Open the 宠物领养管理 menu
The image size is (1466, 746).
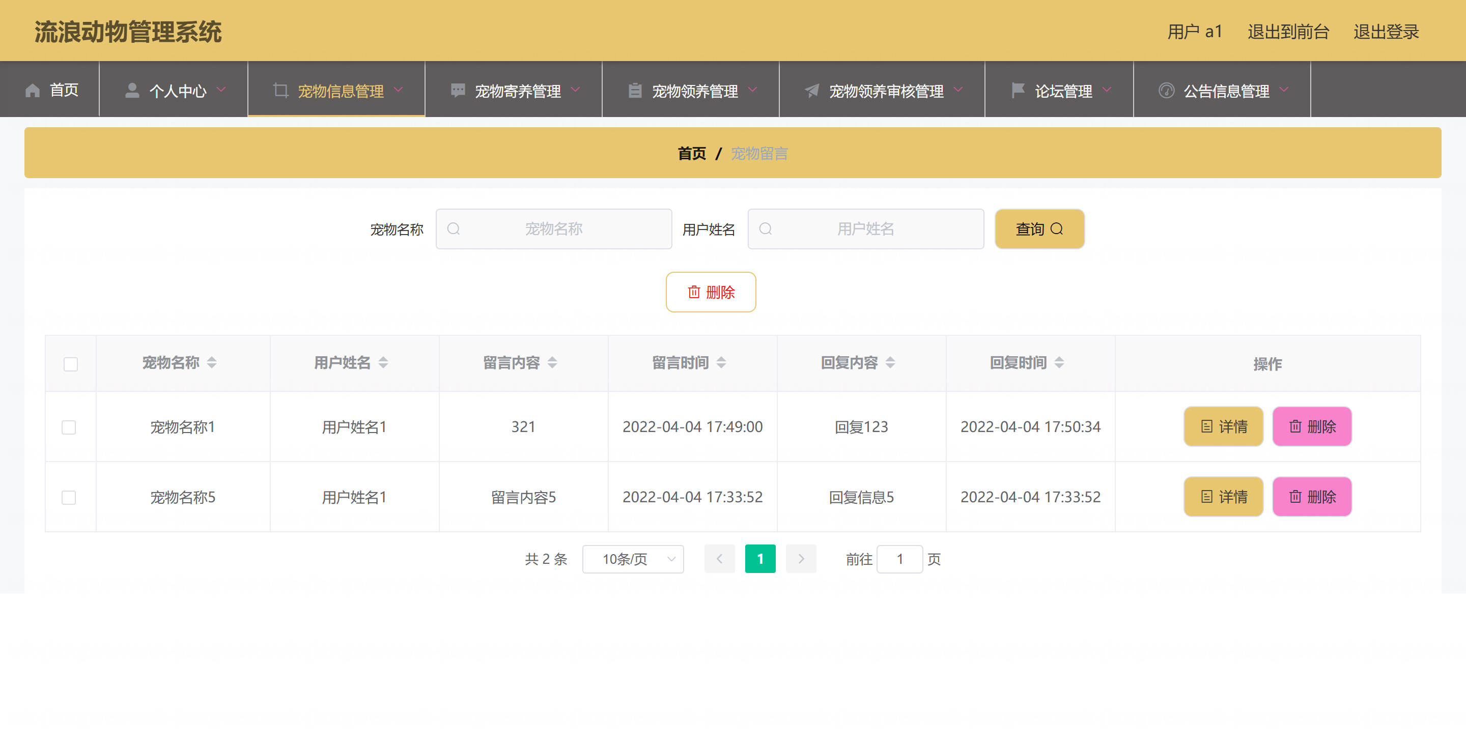pos(690,90)
